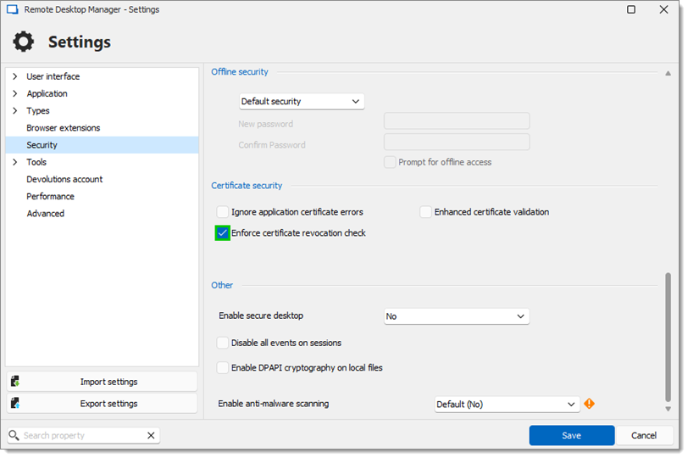Open the Default security dropdown
The width and height of the screenshot is (688, 458).
302,102
